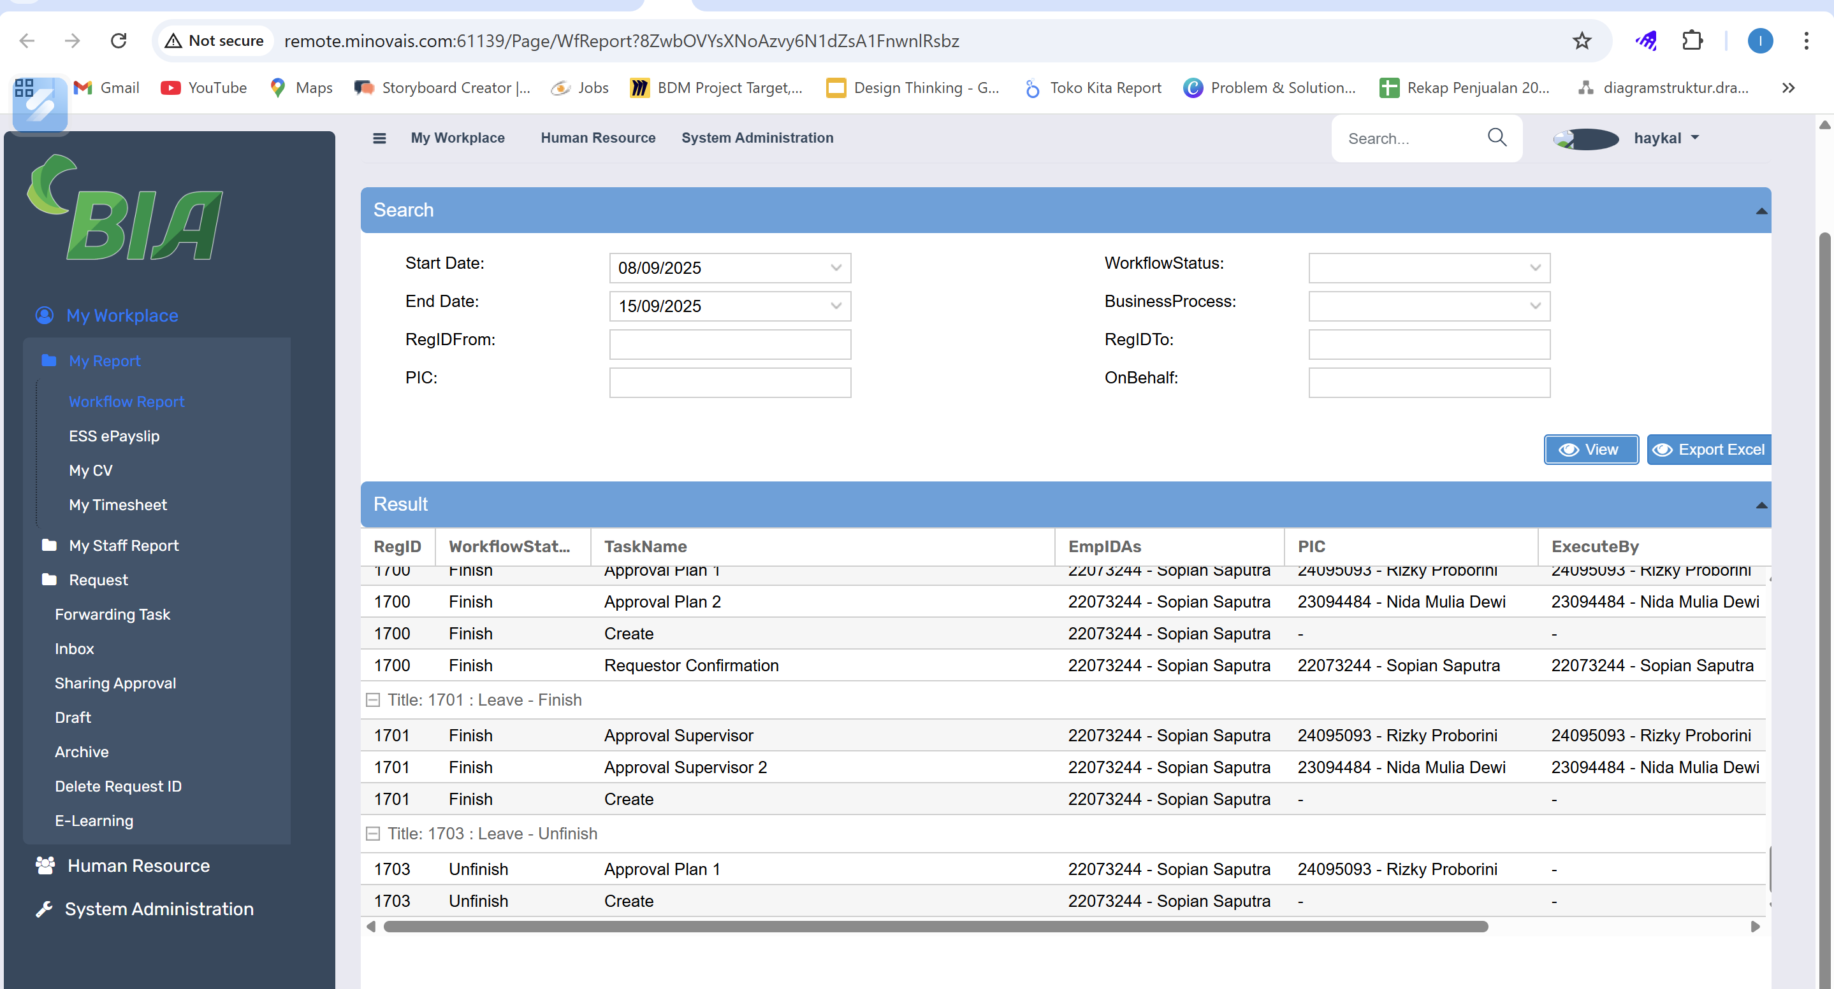Image resolution: width=1834 pixels, height=989 pixels.
Task: Click the browser reload icon
Action: click(119, 41)
